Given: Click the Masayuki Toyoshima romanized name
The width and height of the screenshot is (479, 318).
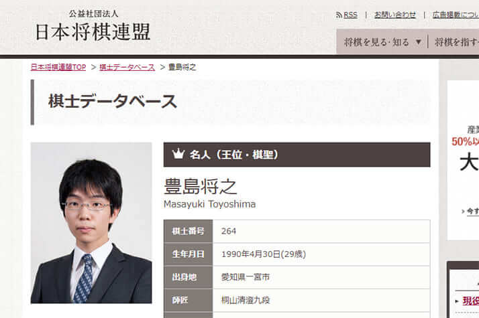Looking at the screenshot, I should point(209,204).
